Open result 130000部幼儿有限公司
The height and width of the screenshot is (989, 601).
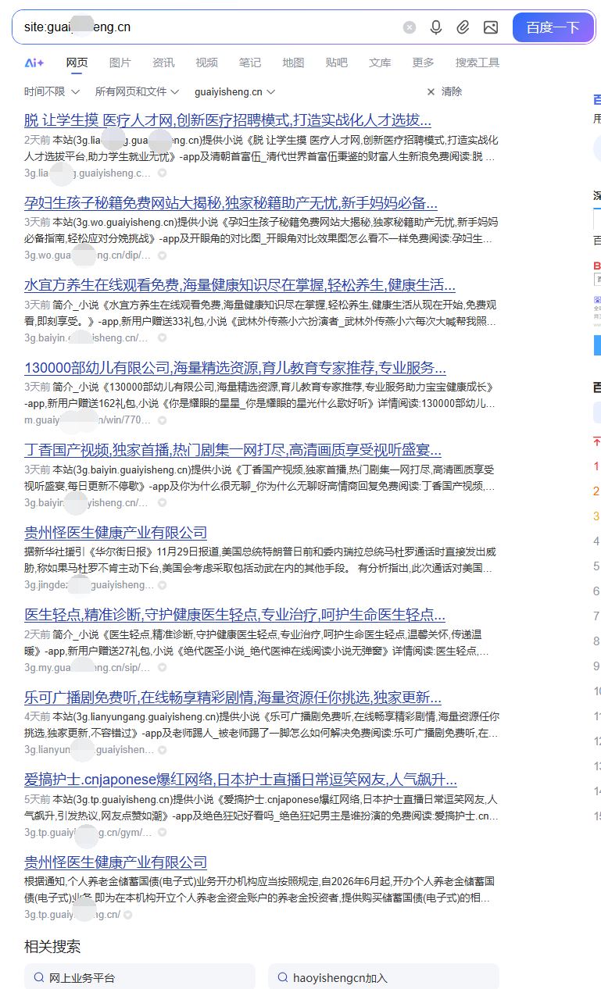tap(235, 368)
